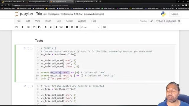This screenshot has height=106, width=189.
Task: Open the Cell menu
Action: (58, 21)
